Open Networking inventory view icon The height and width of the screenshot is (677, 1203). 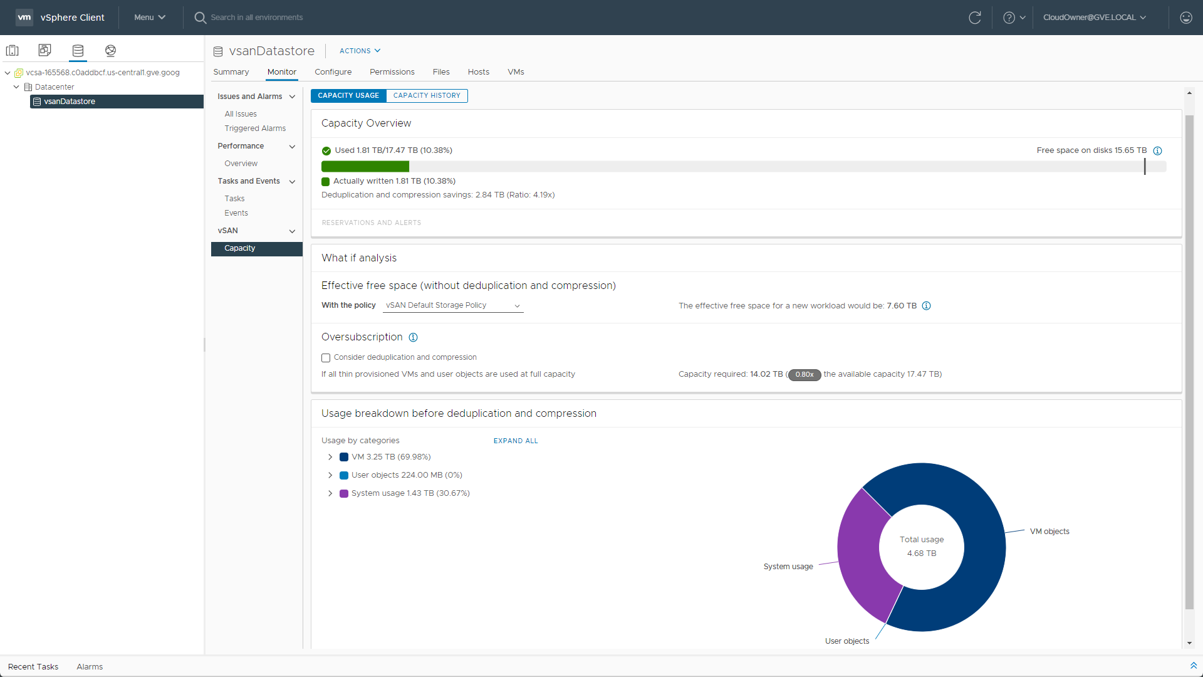click(110, 50)
